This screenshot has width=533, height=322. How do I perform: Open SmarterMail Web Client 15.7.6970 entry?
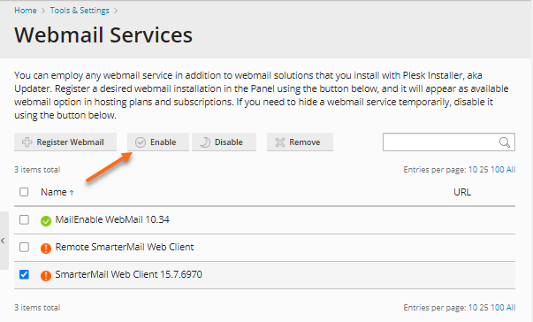[x=128, y=274]
